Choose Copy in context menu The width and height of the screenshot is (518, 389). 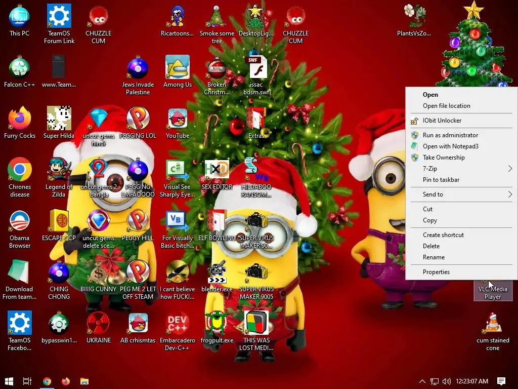click(461, 220)
